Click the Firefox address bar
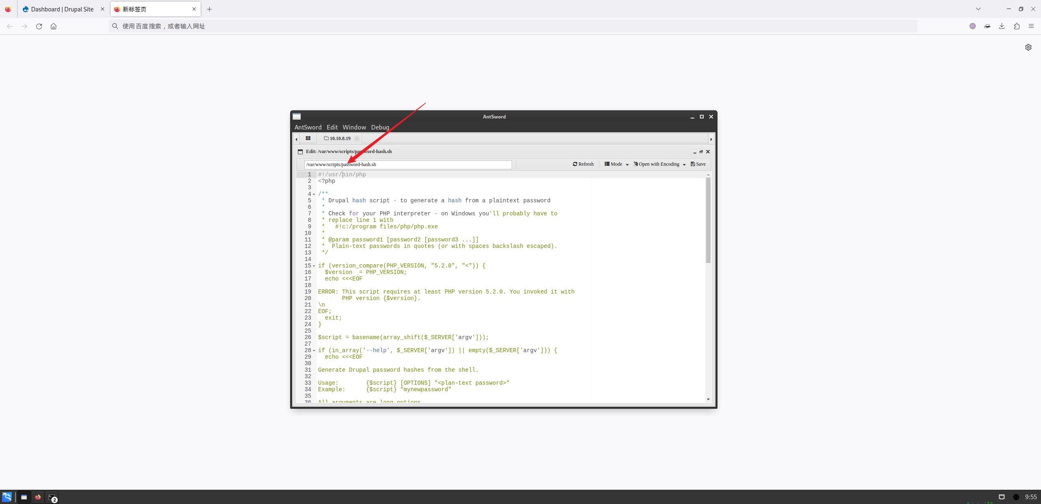 513,26
